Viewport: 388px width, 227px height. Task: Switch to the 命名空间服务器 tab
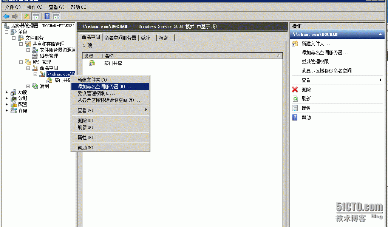click(120, 38)
